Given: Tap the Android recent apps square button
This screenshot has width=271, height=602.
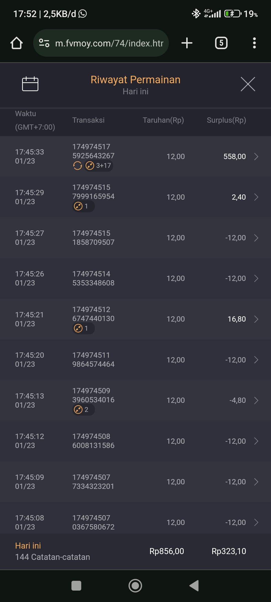Looking at the screenshot, I should [76, 586].
